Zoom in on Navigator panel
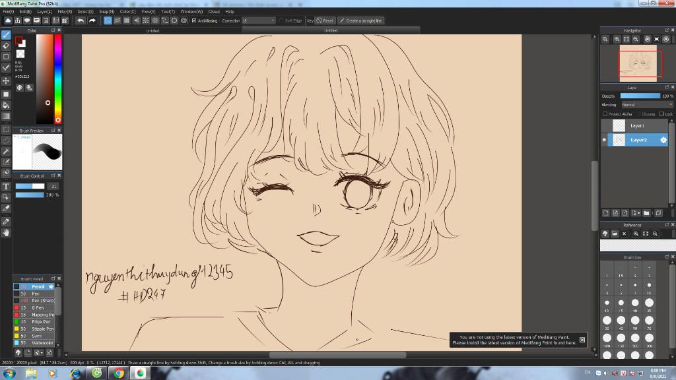 [x=617, y=39]
